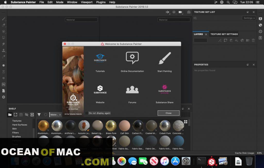The height and width of the screenshot is (168, 264).
Task: Toggle the shelf hide-eye visibility icon
Action: tap(27, 115)
